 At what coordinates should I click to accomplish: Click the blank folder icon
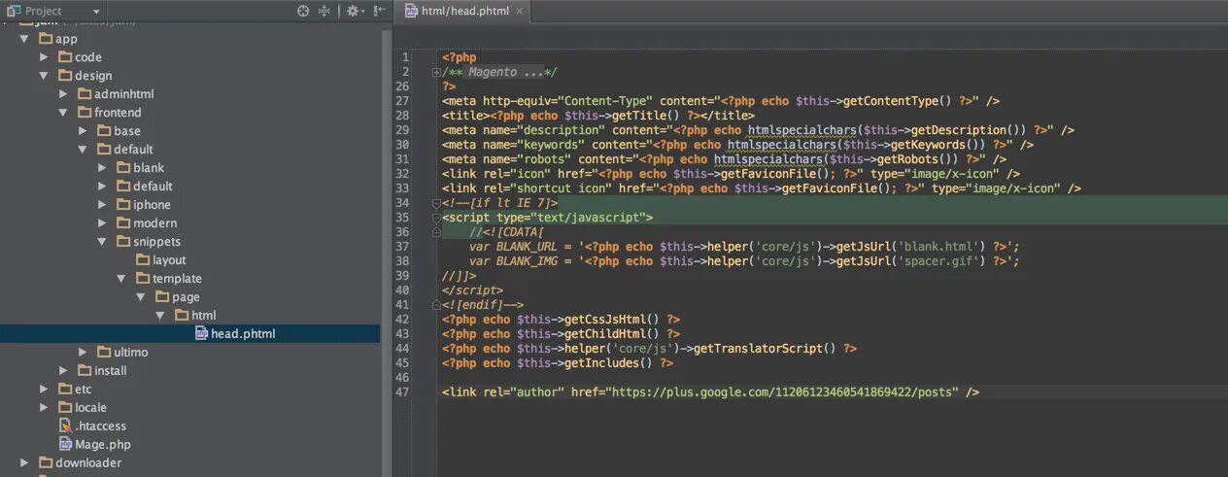point(124,167)
